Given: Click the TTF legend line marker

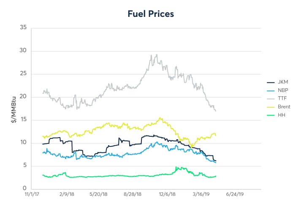Looking at the screenshot, I should [x=271, y=98].
